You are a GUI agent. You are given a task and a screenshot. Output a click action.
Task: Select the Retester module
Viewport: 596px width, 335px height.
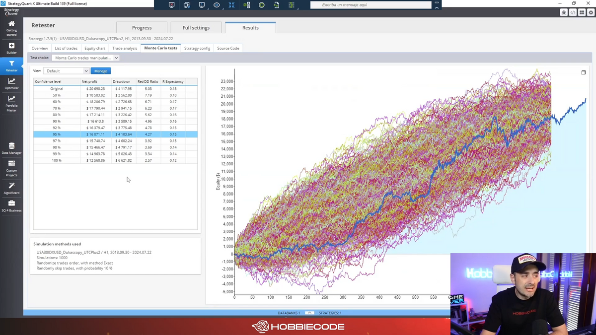(11, 66)
